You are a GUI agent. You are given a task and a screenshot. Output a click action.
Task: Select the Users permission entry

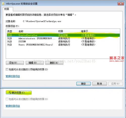63,45
